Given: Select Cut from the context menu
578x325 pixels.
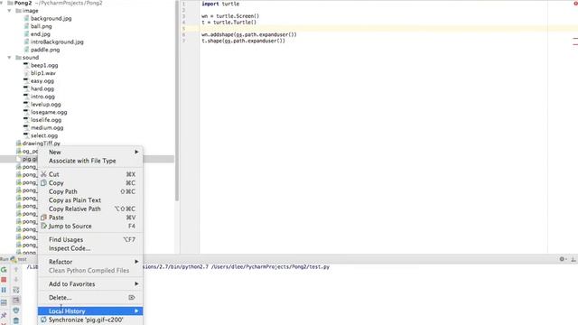Looking at the screenshot, I should pyautogui.click(x=90, y=174).
